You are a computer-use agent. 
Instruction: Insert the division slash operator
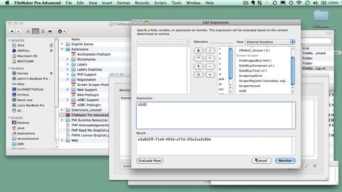pos(210,51)
